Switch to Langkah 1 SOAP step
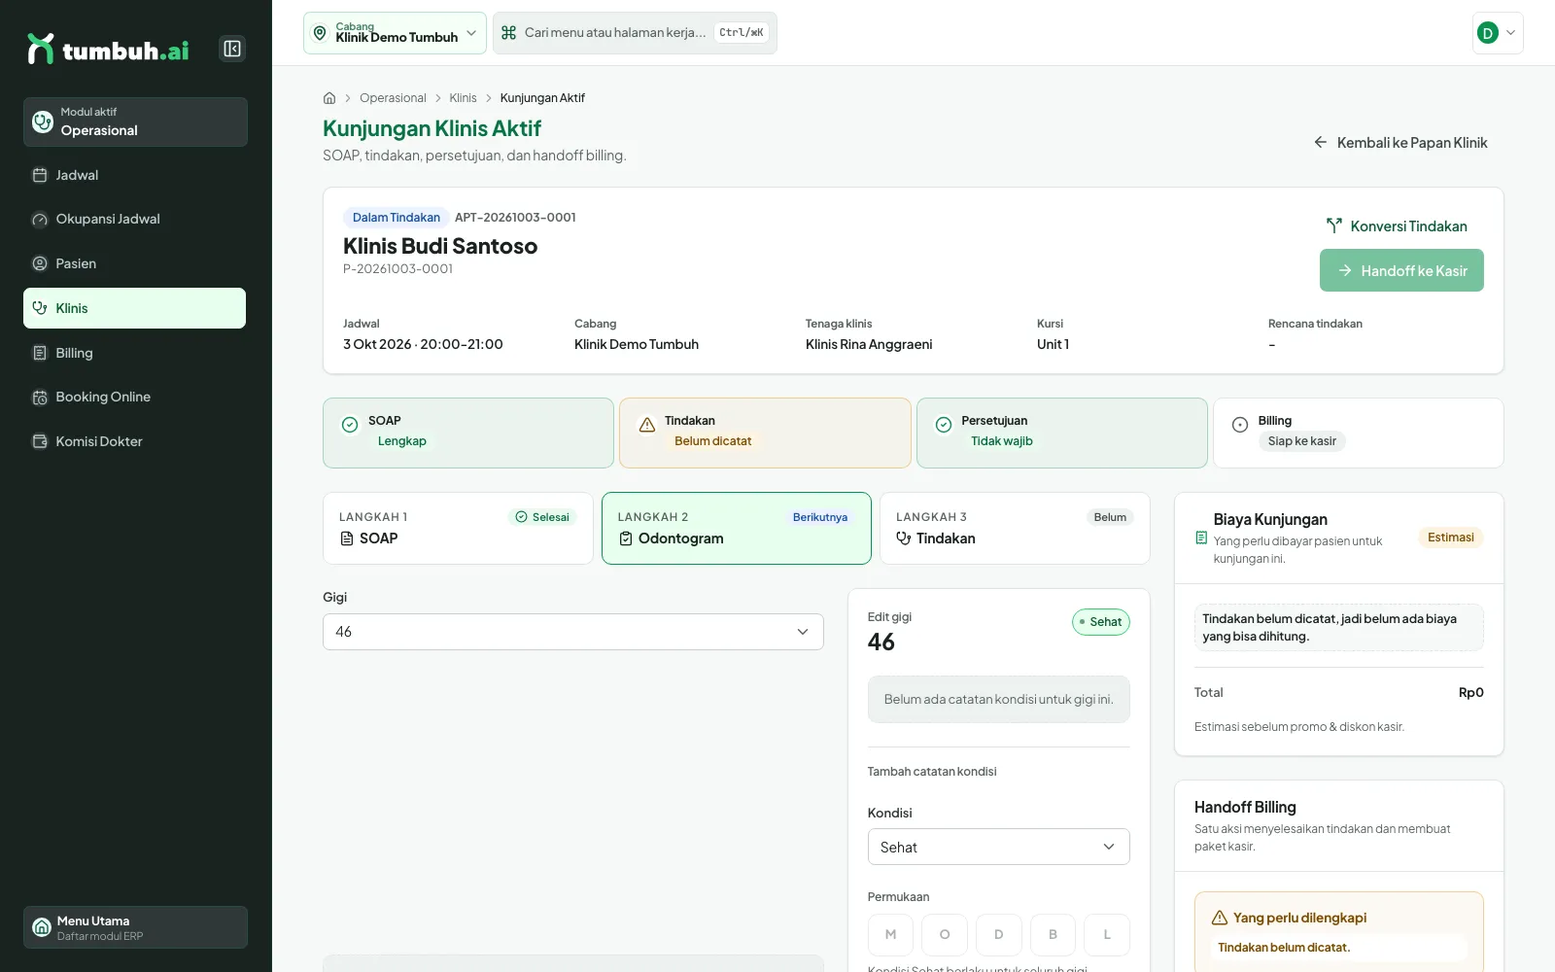1555x972 pixels. pos(458,528)
